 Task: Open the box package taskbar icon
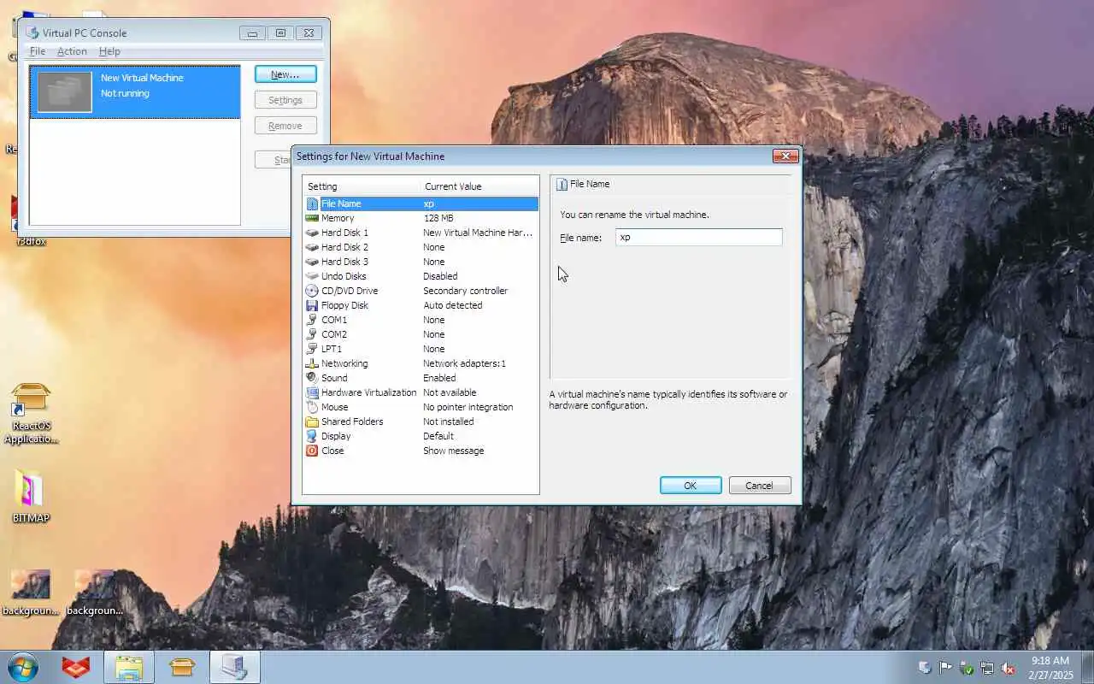click(182, 667)
